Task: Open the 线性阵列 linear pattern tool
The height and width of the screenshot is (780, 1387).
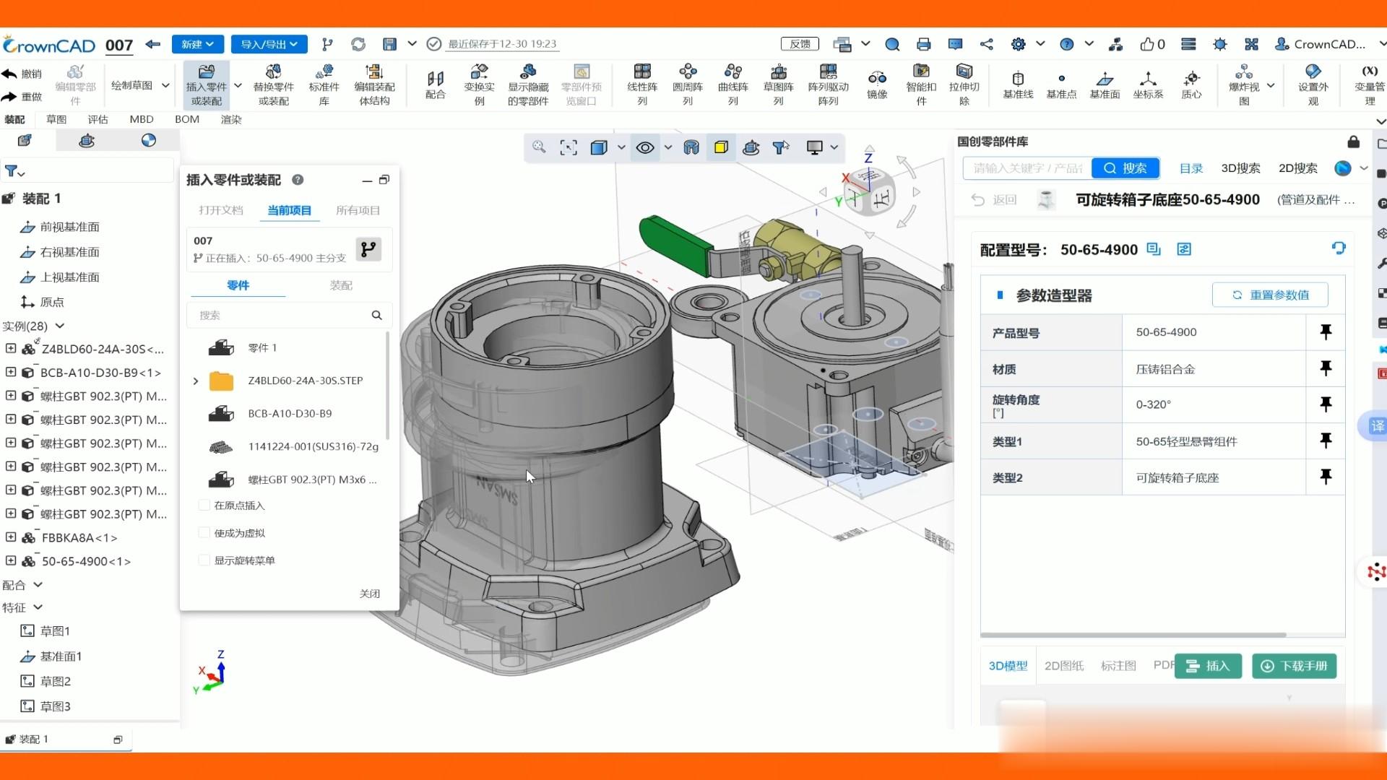Action: coord(641,72)
